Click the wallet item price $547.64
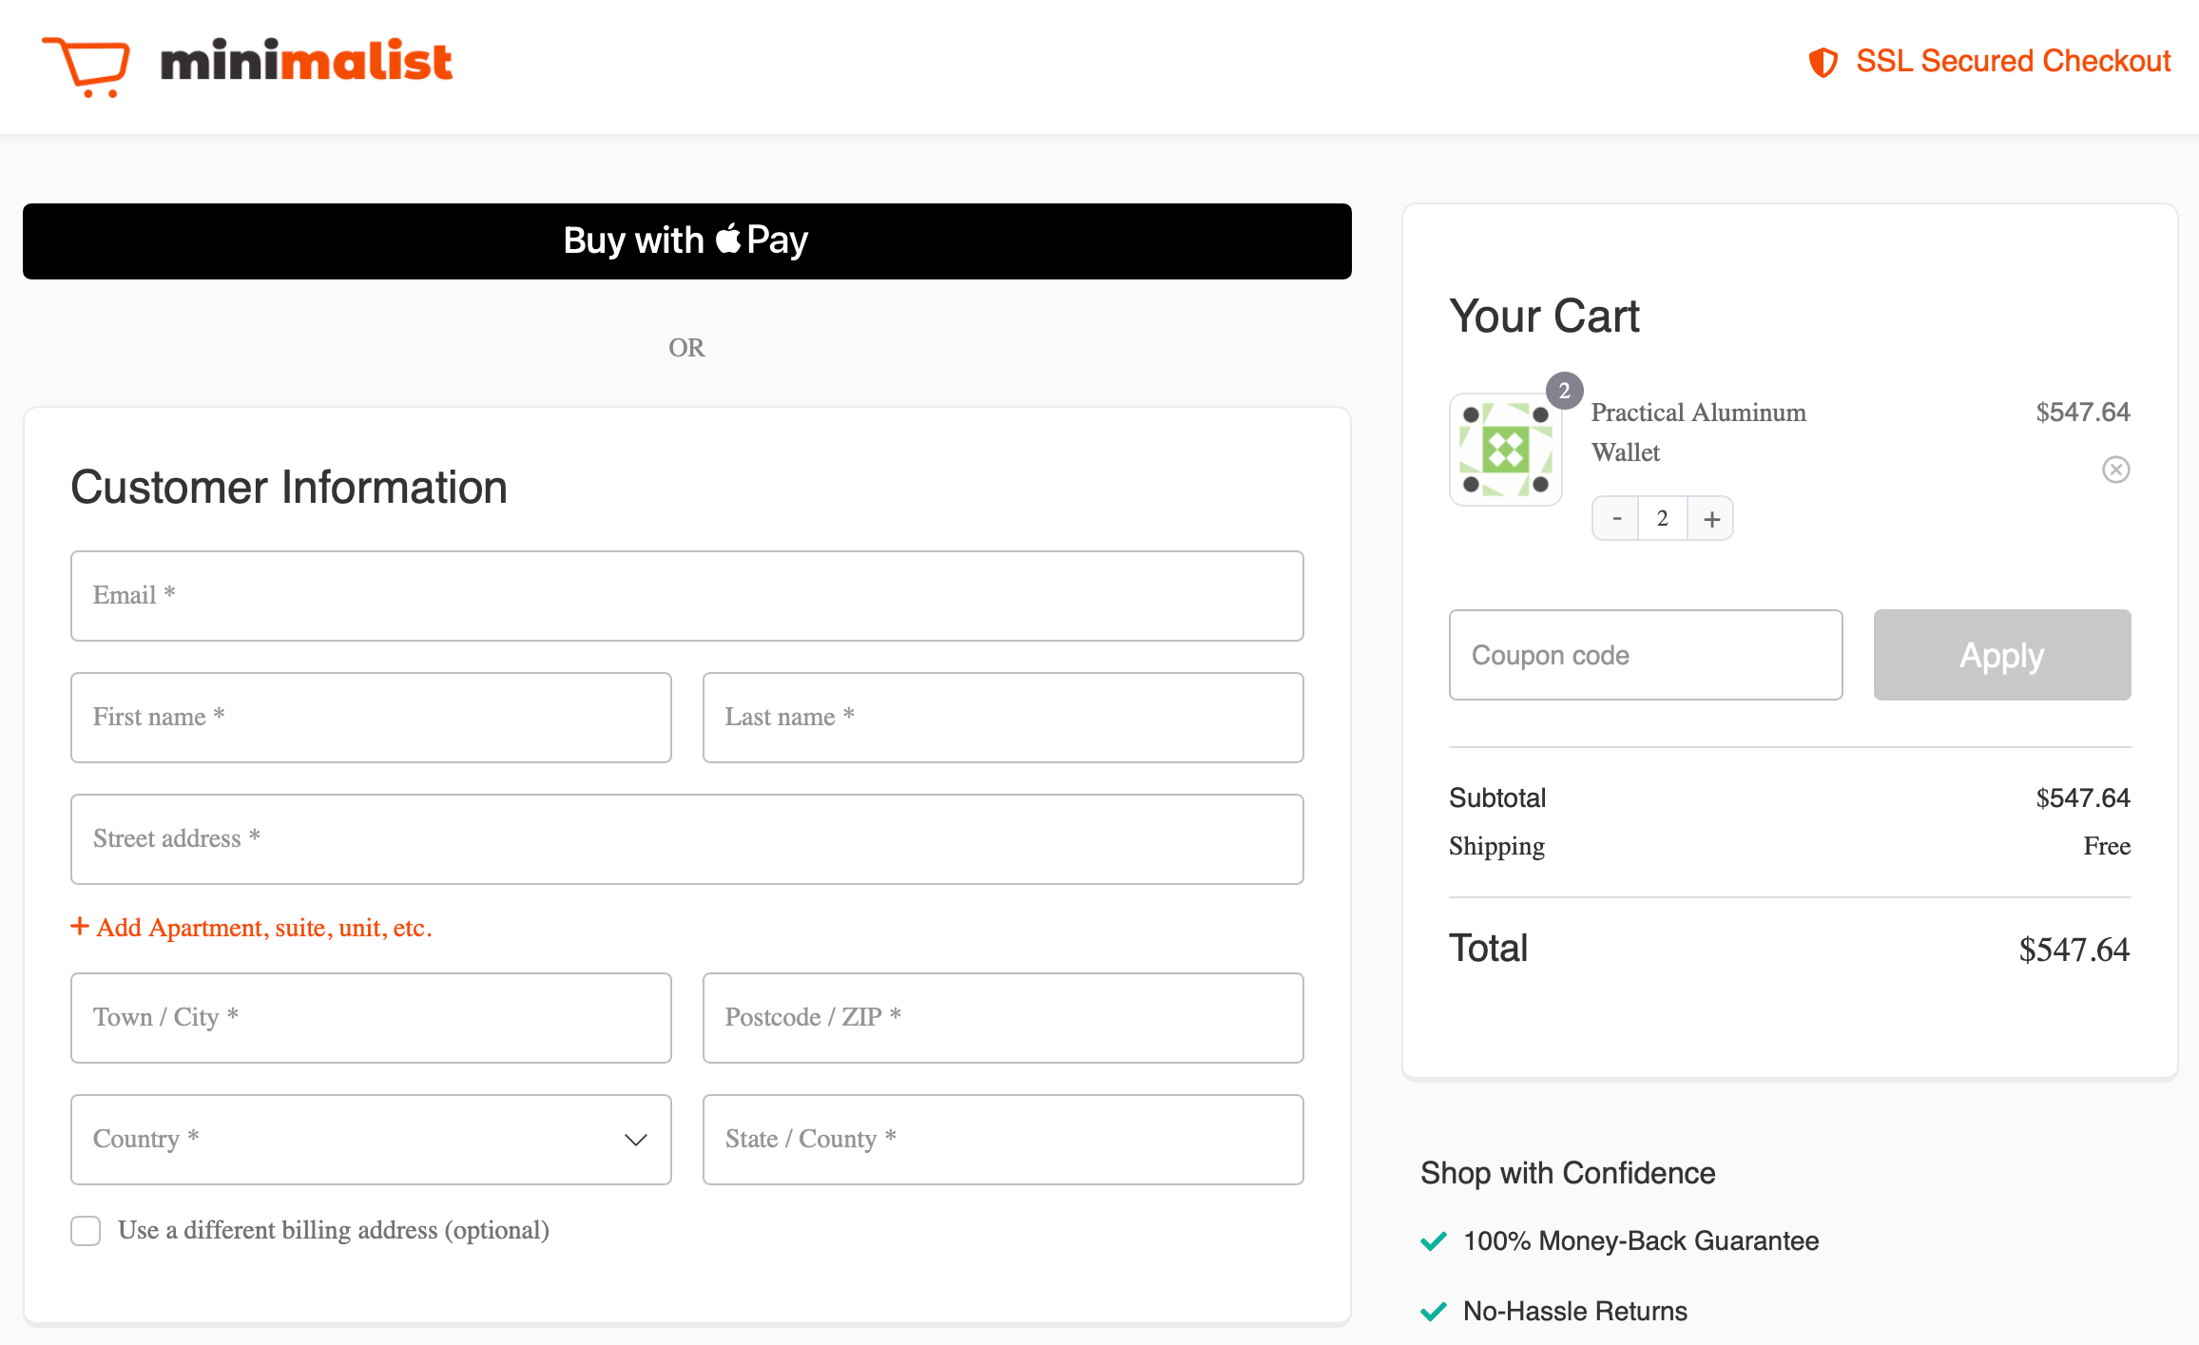This screenshot has width=2199, height=1345. (2082, 413)
